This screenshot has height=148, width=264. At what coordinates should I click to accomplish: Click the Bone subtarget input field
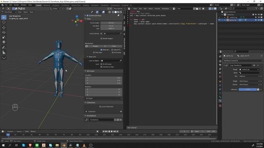click(x=249, y=73)
